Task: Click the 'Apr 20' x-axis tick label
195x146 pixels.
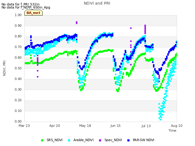Action: tap(55, 126)
